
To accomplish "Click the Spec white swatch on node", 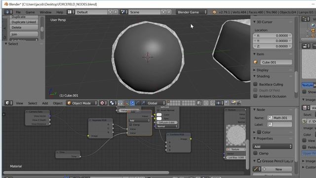I will tap(159, 119).
